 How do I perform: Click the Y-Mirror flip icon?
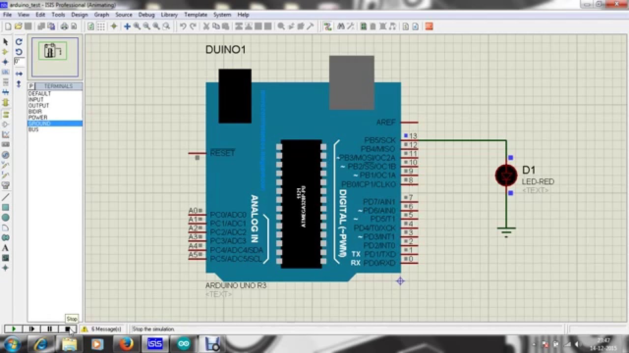click(x=19, y=83)
